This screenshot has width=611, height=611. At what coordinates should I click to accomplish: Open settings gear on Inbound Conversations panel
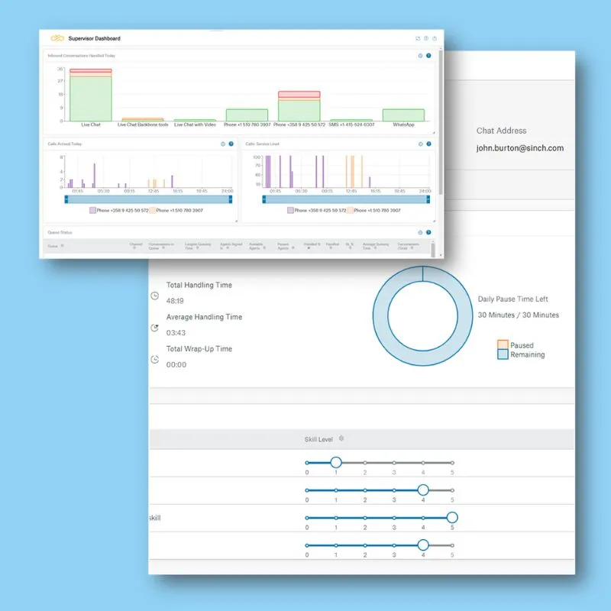(x=420, y=56)
